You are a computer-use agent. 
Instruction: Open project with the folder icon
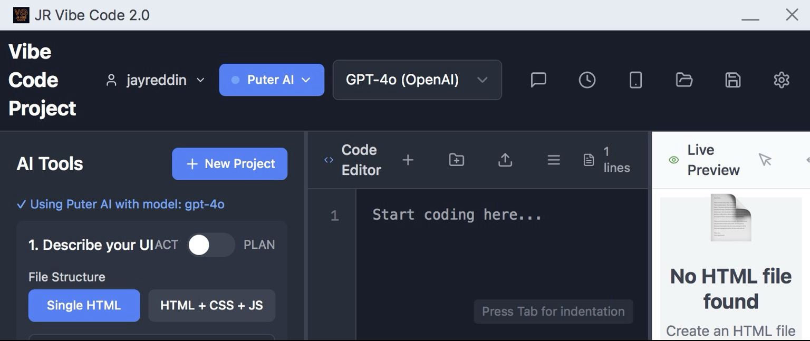tap(684, 80)
